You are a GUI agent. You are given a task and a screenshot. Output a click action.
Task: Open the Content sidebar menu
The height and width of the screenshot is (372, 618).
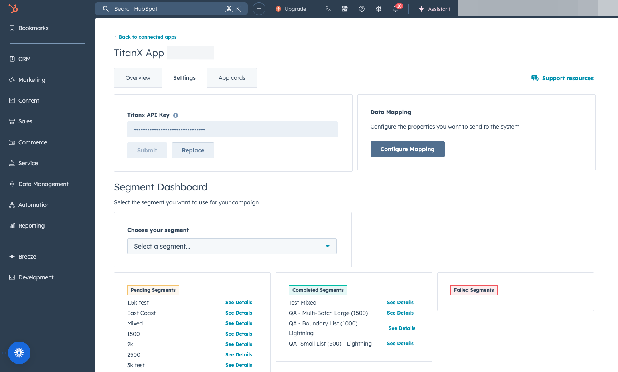[x=24, y=101]
